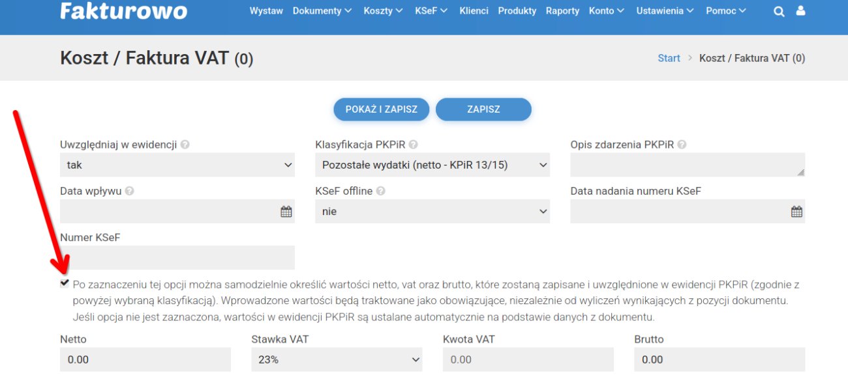Image resolution: width=848 pixels, height=383 pixels.
Task: Click the user account icon
Action: pos(801,10)
